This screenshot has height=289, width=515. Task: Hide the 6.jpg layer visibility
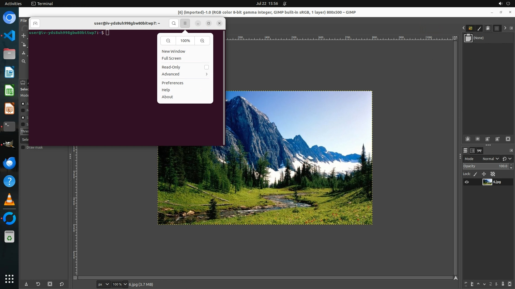pyautogui.click(x=467, y=182)
